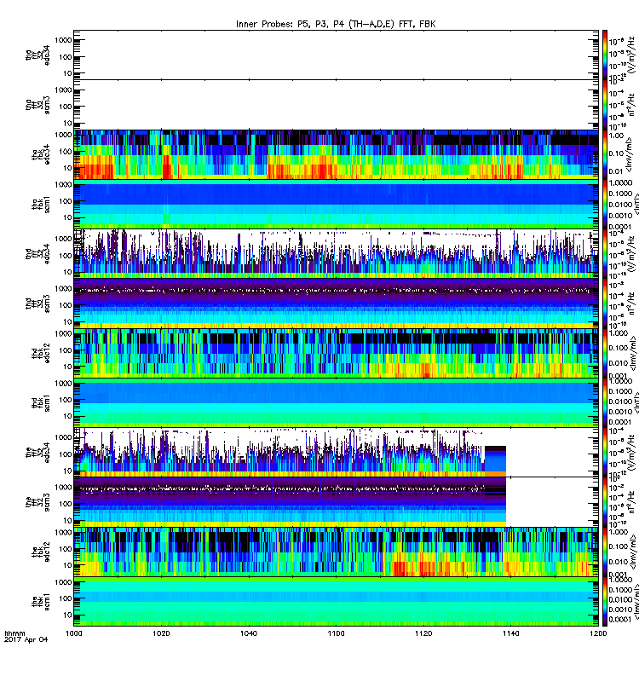Select the "thd fbk edc12" panel label
Screen dimensions: 639x682
click(41, 353)
